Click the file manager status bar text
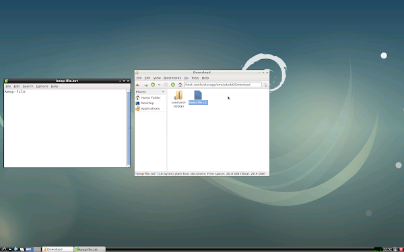 click(x=200, y=174)
